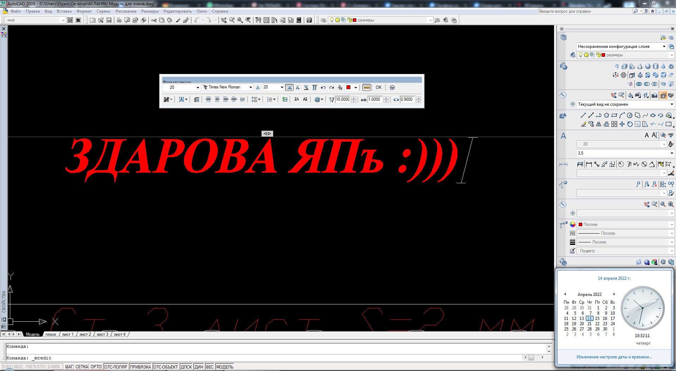Toggle the ruler in text editor
This screenshot has width=676, height=371.
click(x=367, y=87)
